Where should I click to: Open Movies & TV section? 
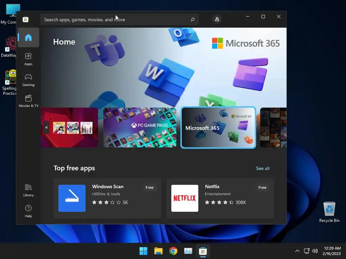[x=28, y=101]
